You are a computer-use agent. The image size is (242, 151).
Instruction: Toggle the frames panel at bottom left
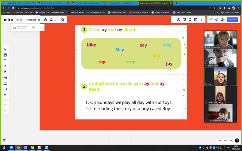[x=5, y=141]
